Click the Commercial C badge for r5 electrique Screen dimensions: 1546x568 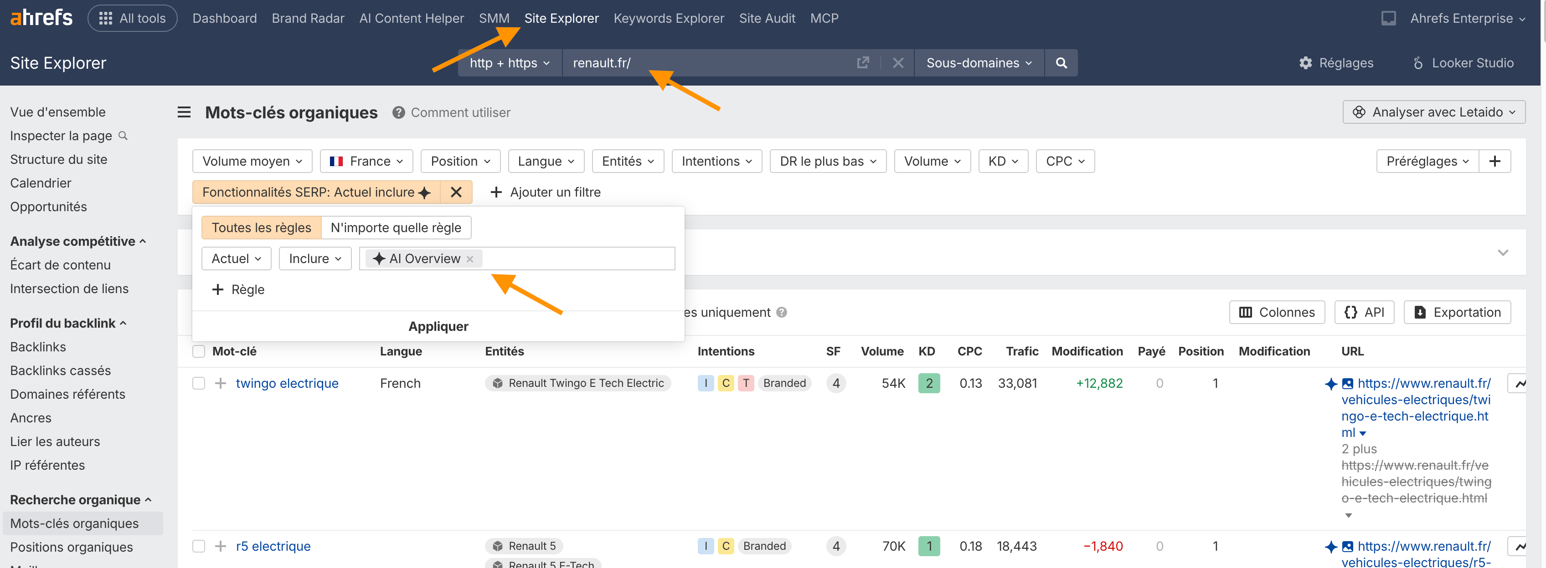[726, 547]
